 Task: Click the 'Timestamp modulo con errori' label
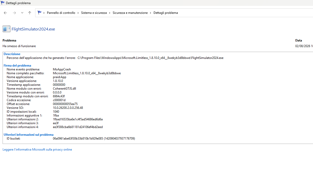(x=27, y=96)
